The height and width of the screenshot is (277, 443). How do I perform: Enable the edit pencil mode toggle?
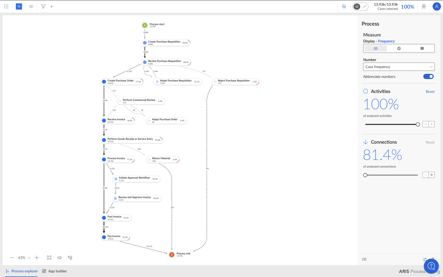pyautogui.click(x=364, y=6)
